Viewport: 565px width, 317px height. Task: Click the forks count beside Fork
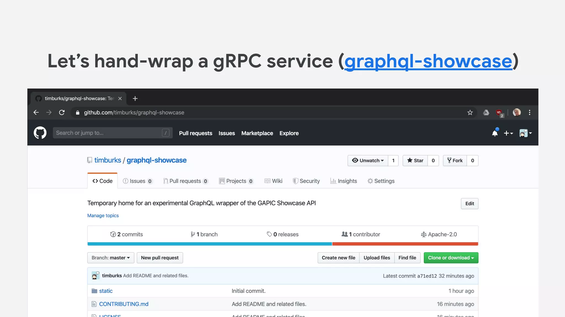click(473, 160)
